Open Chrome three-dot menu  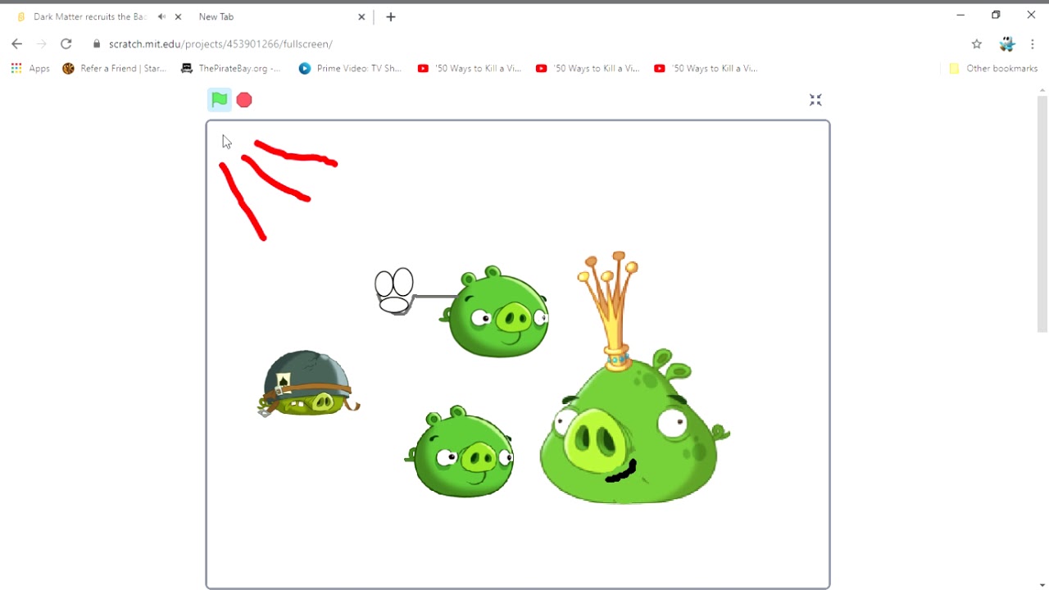1033,44
